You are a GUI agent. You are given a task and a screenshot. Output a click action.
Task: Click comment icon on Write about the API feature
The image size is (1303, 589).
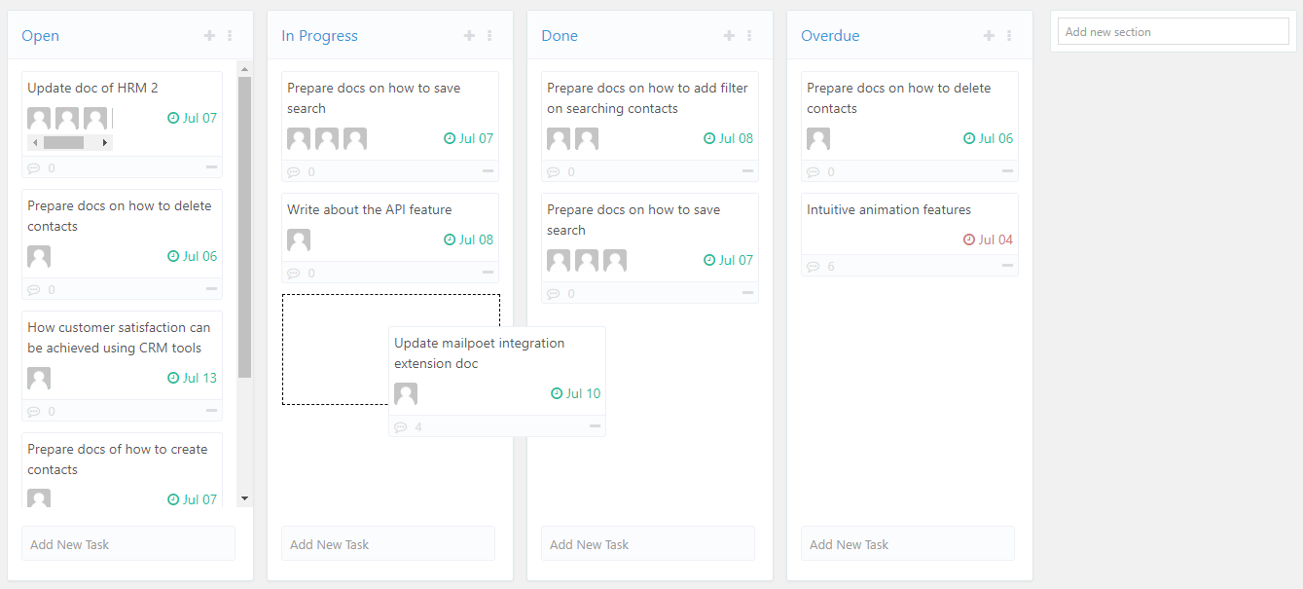point(294,274)
